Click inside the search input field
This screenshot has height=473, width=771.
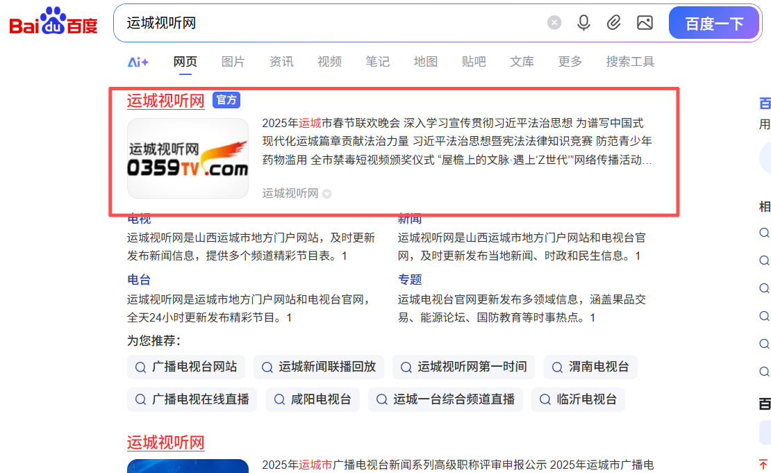[313, 23]
